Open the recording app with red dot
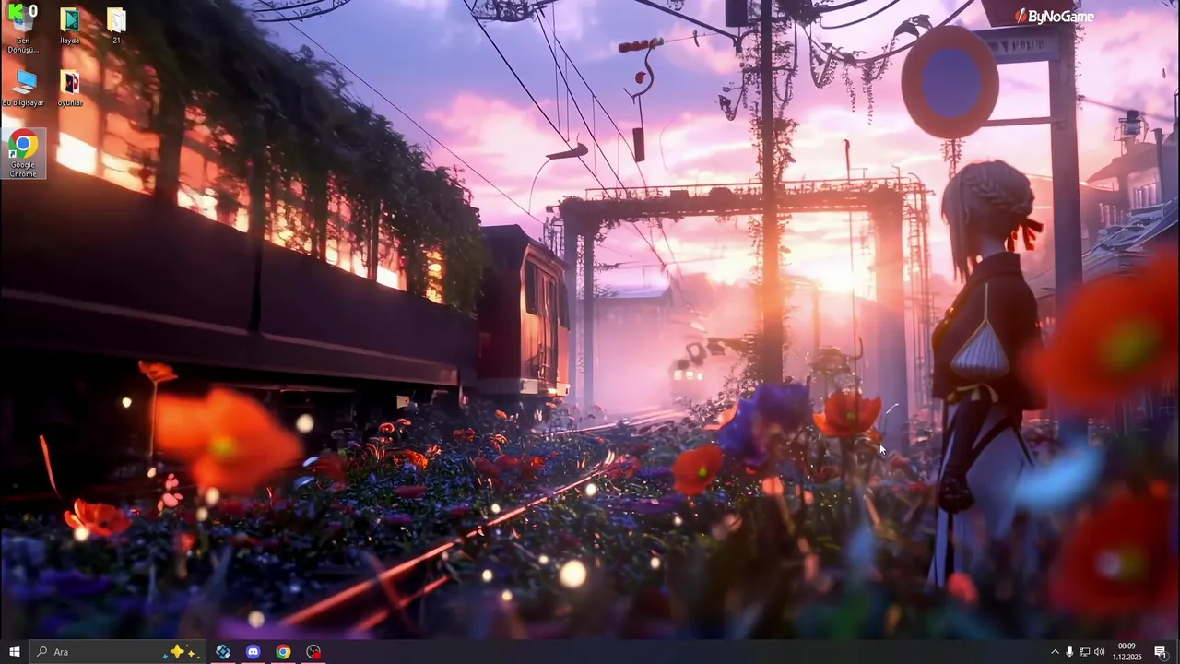The image size is (1180, 664). click(x=313, y=652)
